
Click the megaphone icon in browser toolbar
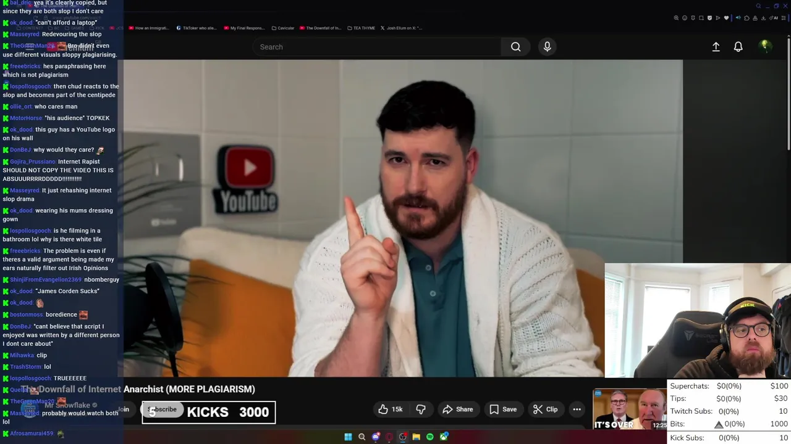click(x=738, y=18)
